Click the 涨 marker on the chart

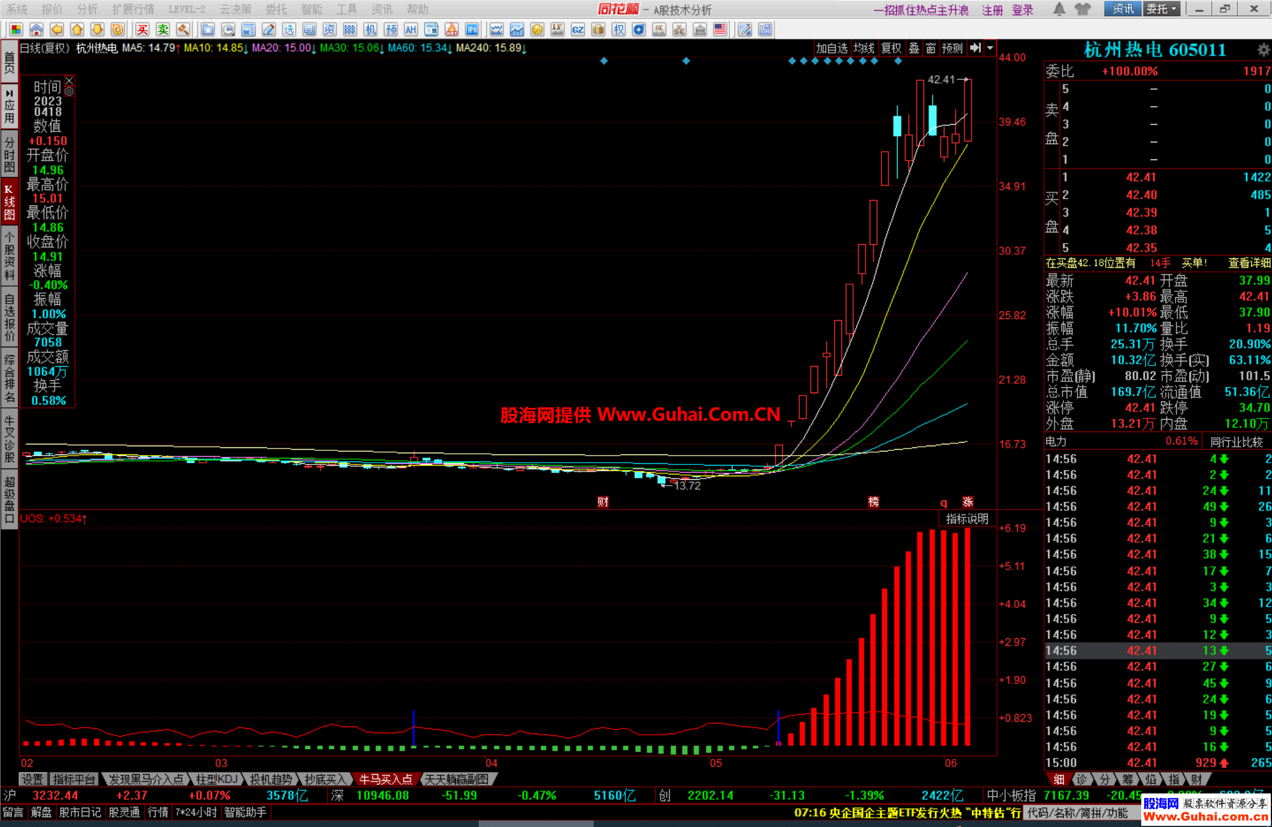point(968,501)
